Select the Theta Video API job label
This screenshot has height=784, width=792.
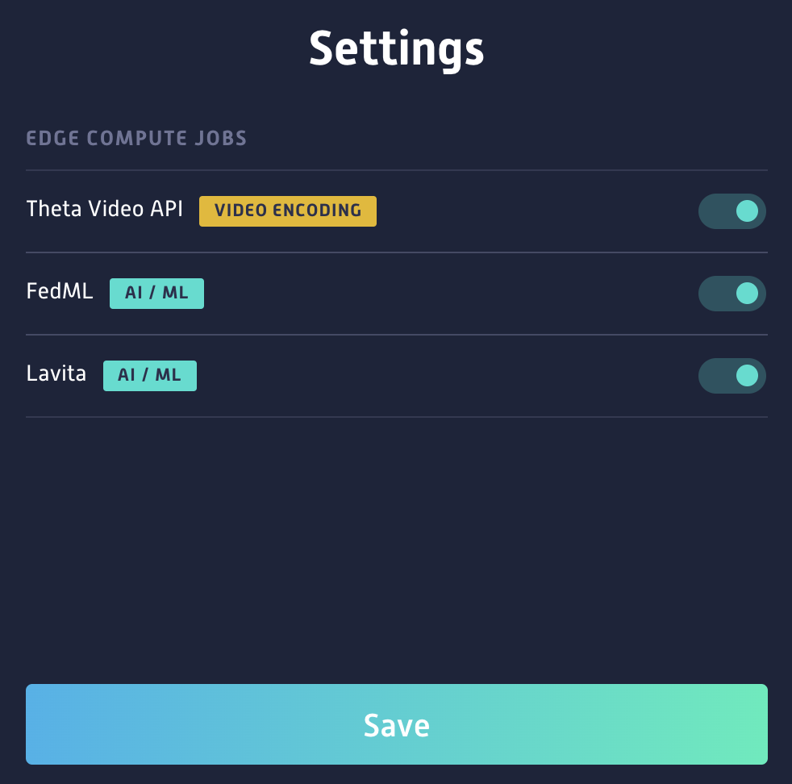[x=103, y=209]
